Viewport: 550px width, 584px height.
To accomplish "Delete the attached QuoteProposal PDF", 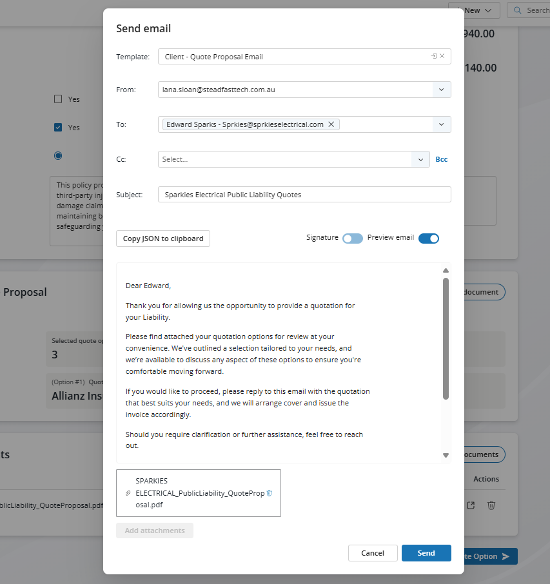I will tap(270, 493).
